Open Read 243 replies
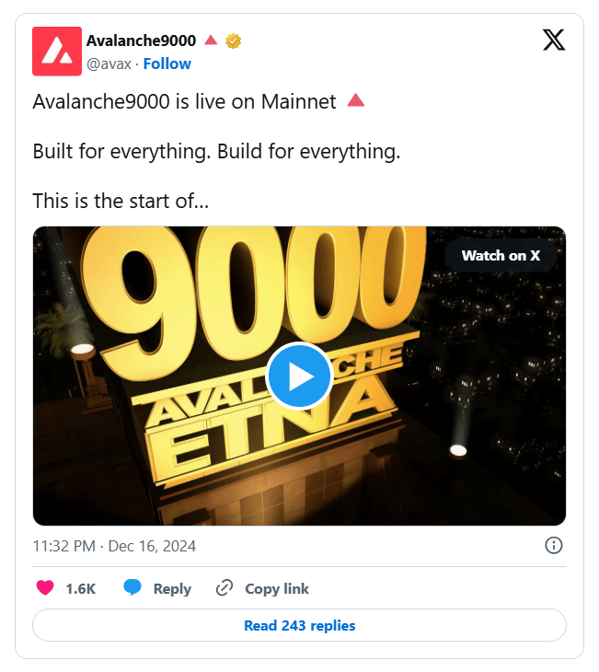This screenshot has width=599, height=672. pos(300,625)
